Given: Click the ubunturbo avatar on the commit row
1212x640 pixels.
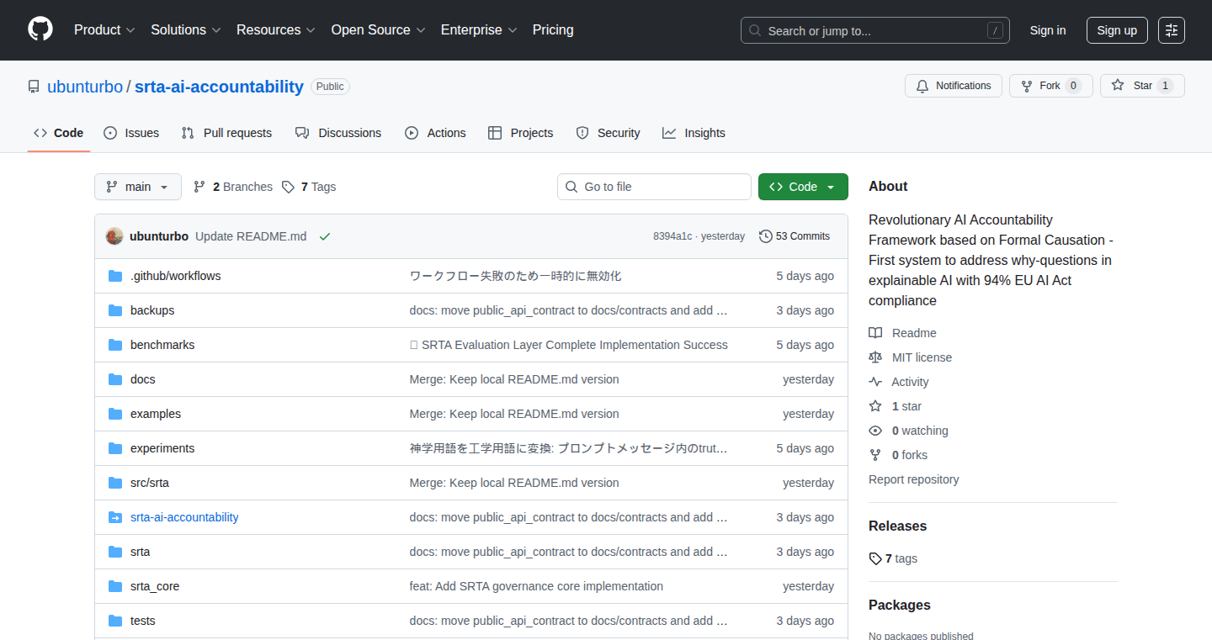Looking at the screenshot, I should pyautogui.click(x=114, y=236).
